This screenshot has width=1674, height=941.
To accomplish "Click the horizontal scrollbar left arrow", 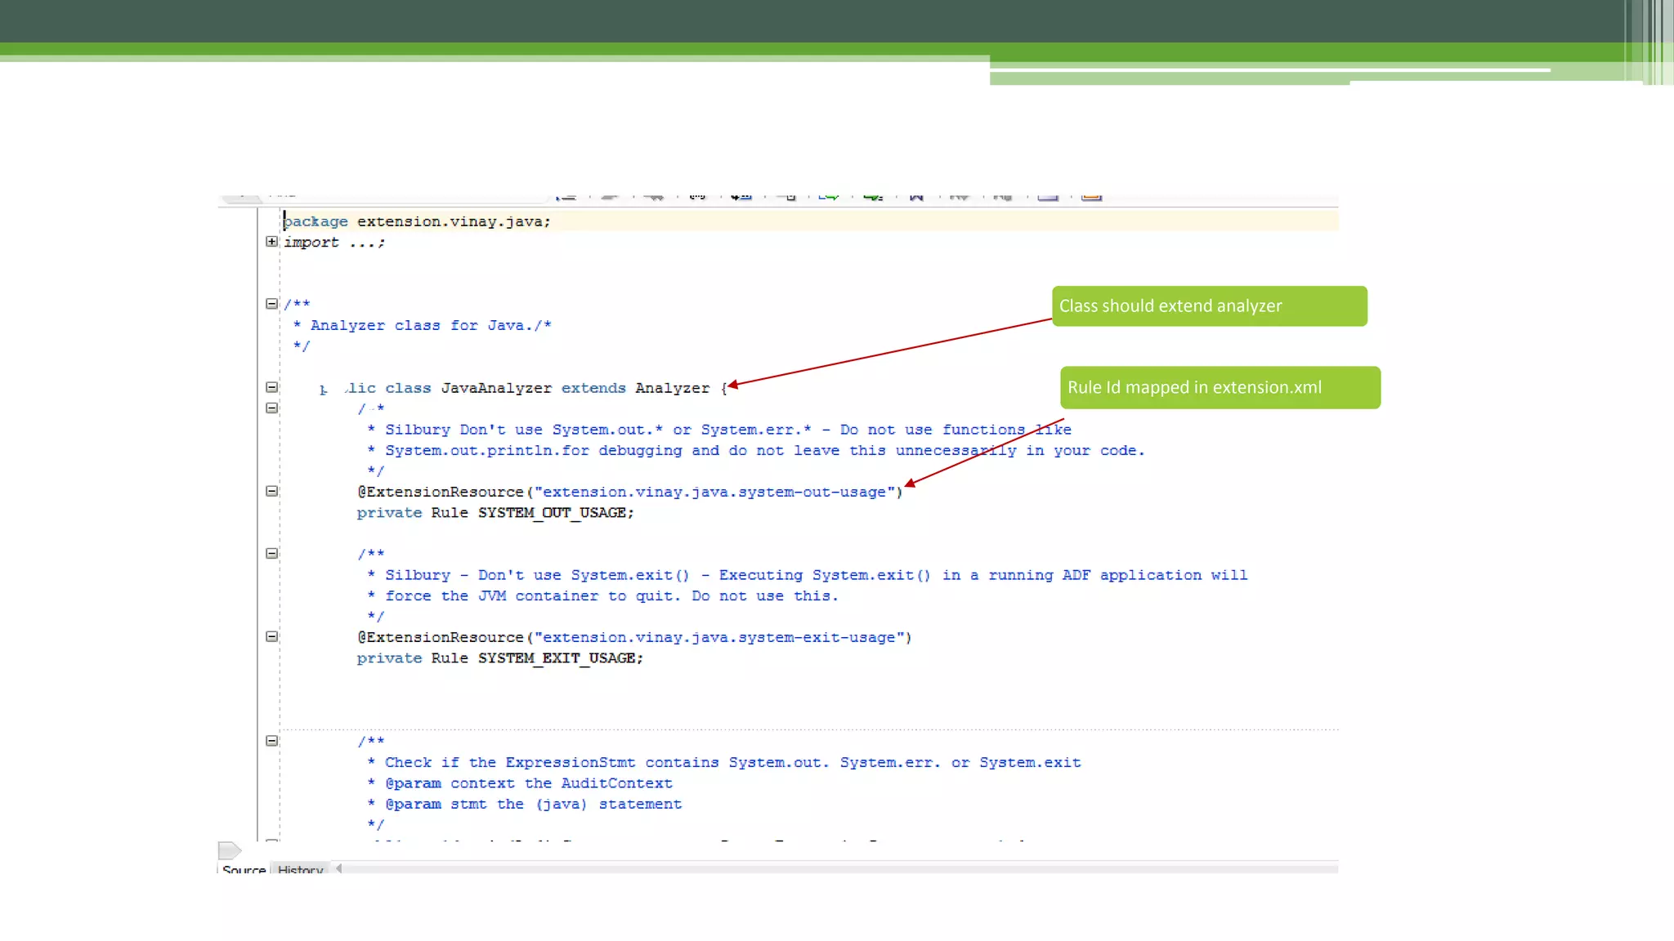I will [x=338, y=868].
